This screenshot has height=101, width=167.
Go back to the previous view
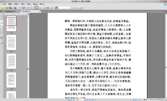coord(93,100)
